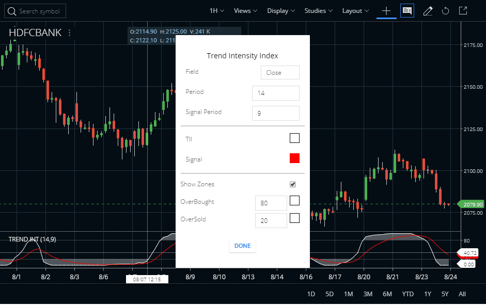Screen dimensions: 486x305
Task: Open the Views menu
Action: click(x=245, y=10)
